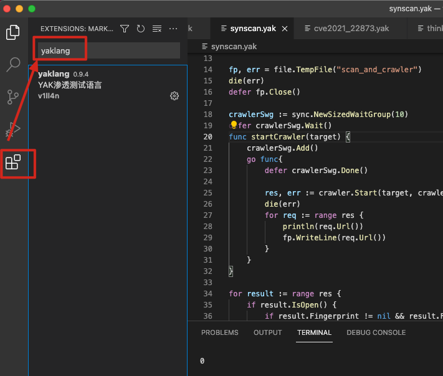Image resolution: width=443 pixels, height=376 pixels.
Task: Close the synscan.yak editor tab
Action: click(x=285, y=29)
